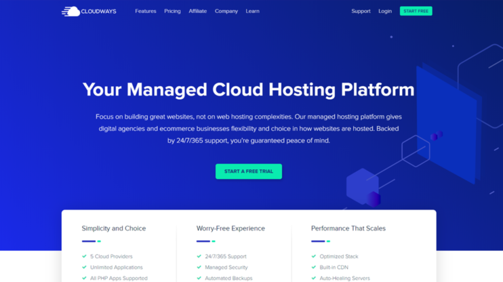Open the Learn menu

(252, 12)
